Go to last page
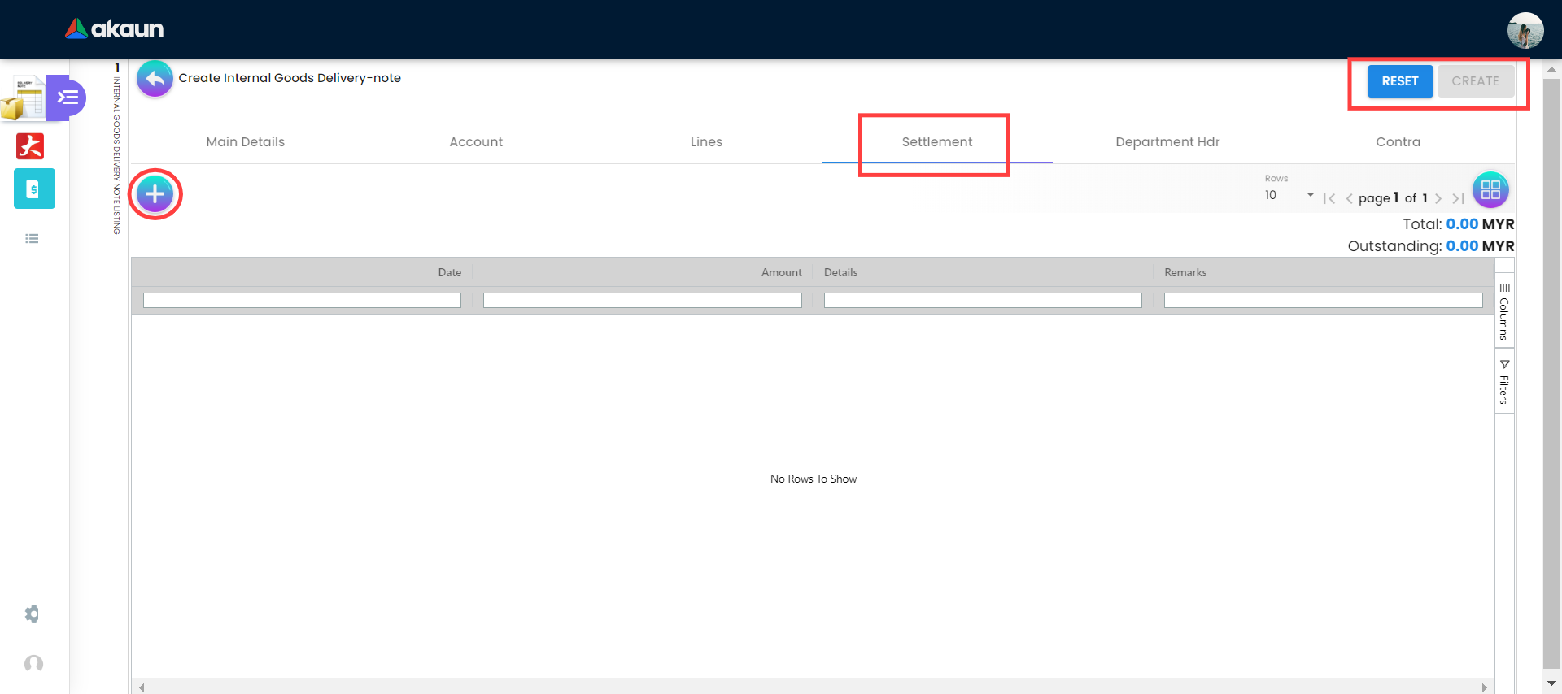 click(1458, 198)
